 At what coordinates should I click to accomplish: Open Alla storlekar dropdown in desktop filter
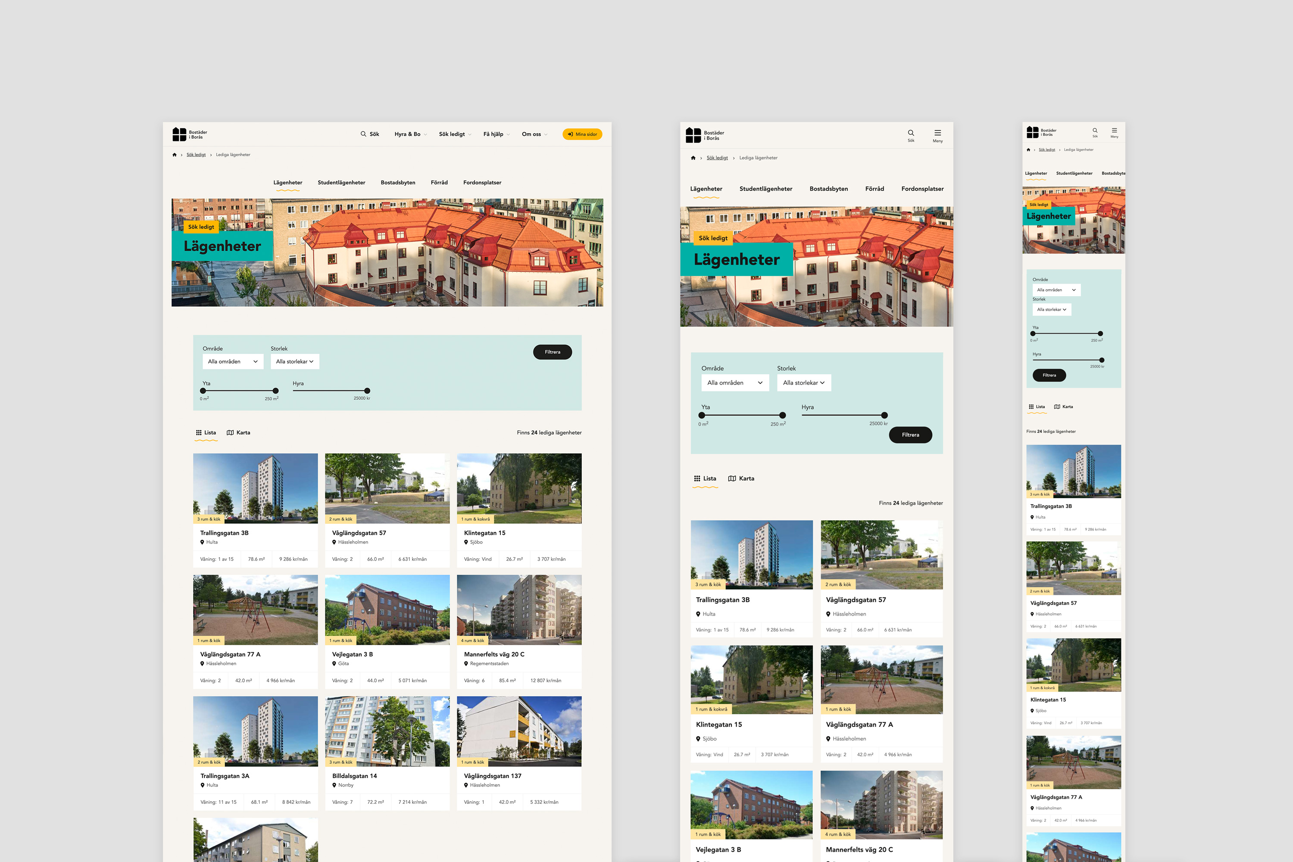pyautogui.click(x=295, y=362)
